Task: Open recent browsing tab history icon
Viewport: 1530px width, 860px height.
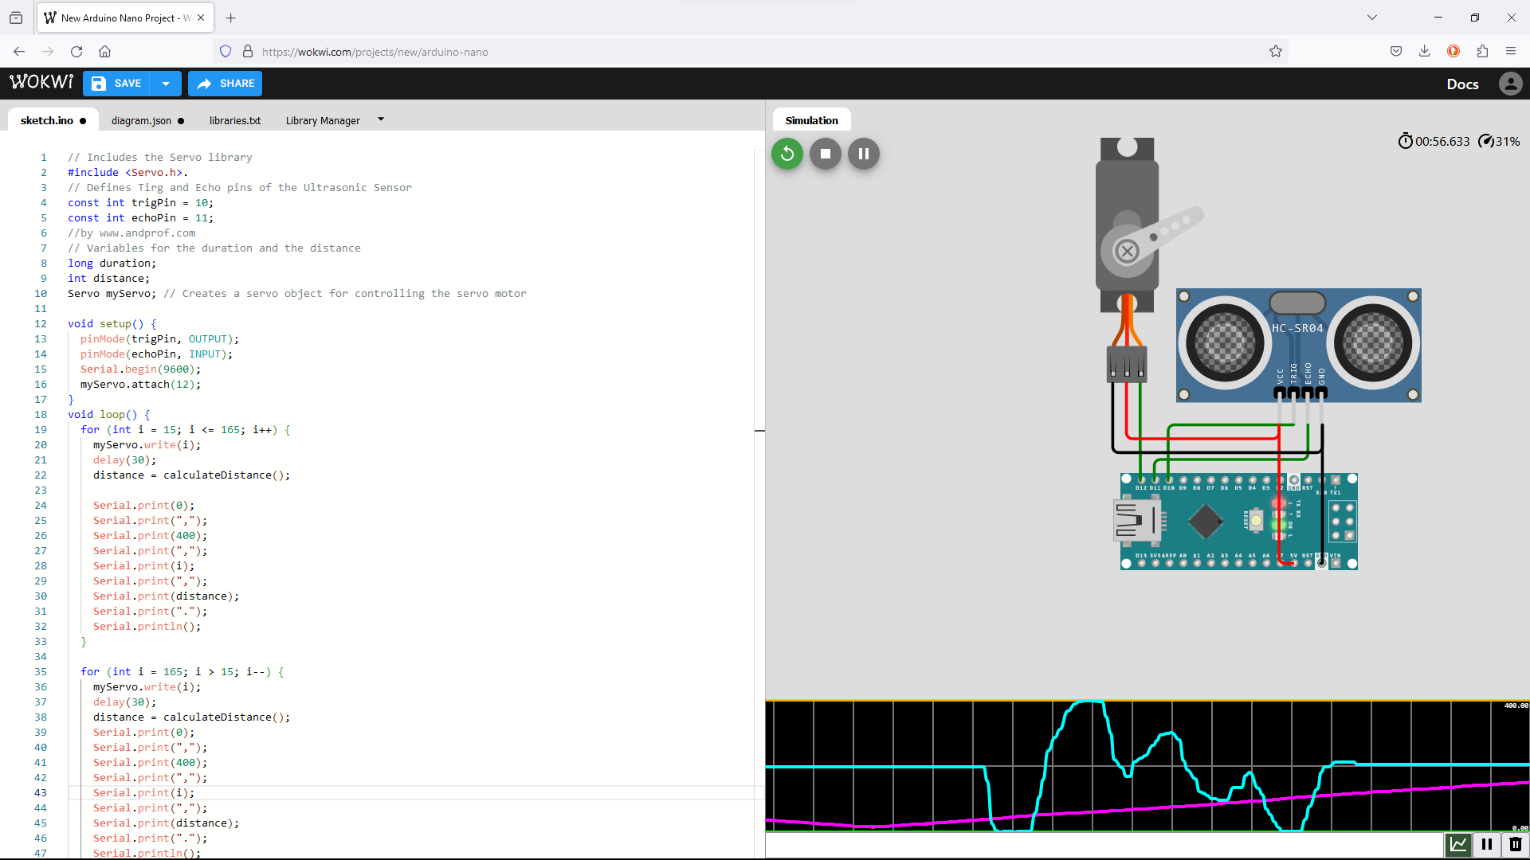Action: pos(16,18)
